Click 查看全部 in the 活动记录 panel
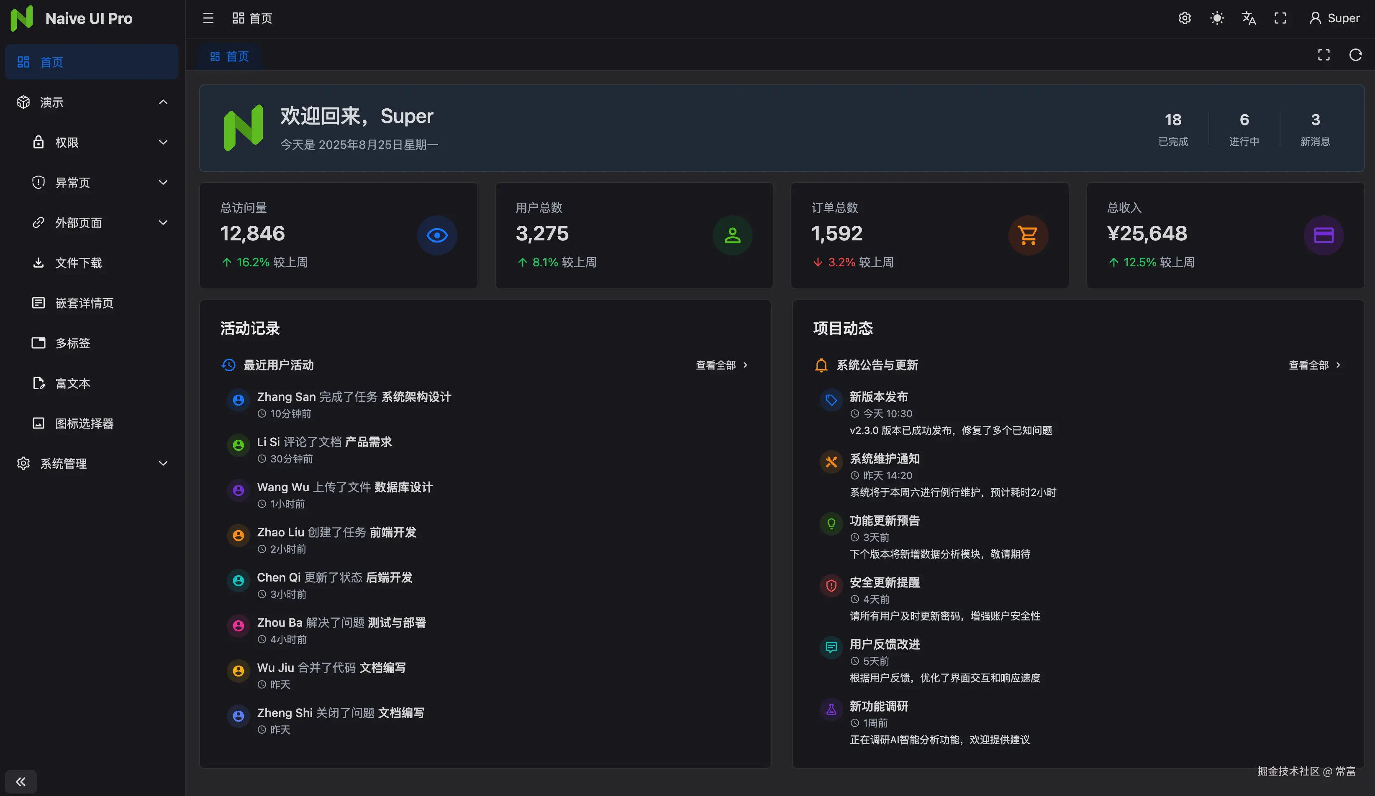The width and height of the screenshot is (1375, 796). pos(716,365)
